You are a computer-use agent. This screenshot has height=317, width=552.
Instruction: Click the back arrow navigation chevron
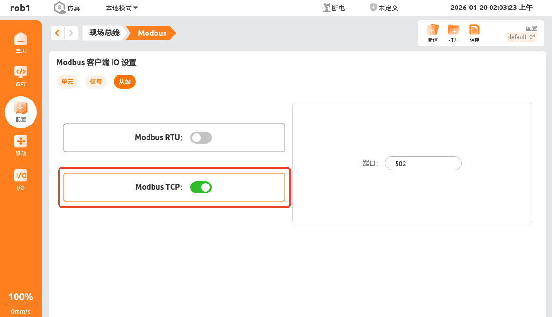point(57,33)
